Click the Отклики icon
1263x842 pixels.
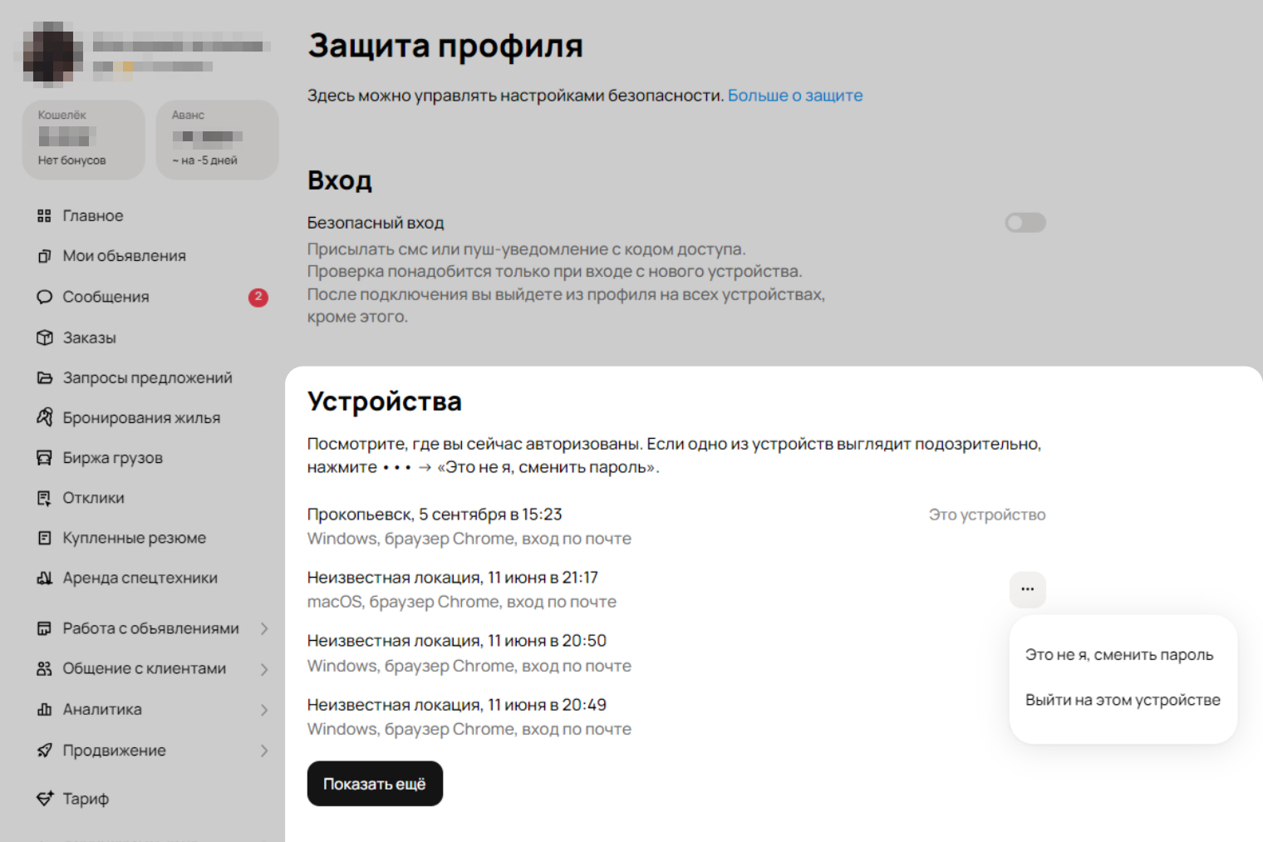tap(44, 498)
